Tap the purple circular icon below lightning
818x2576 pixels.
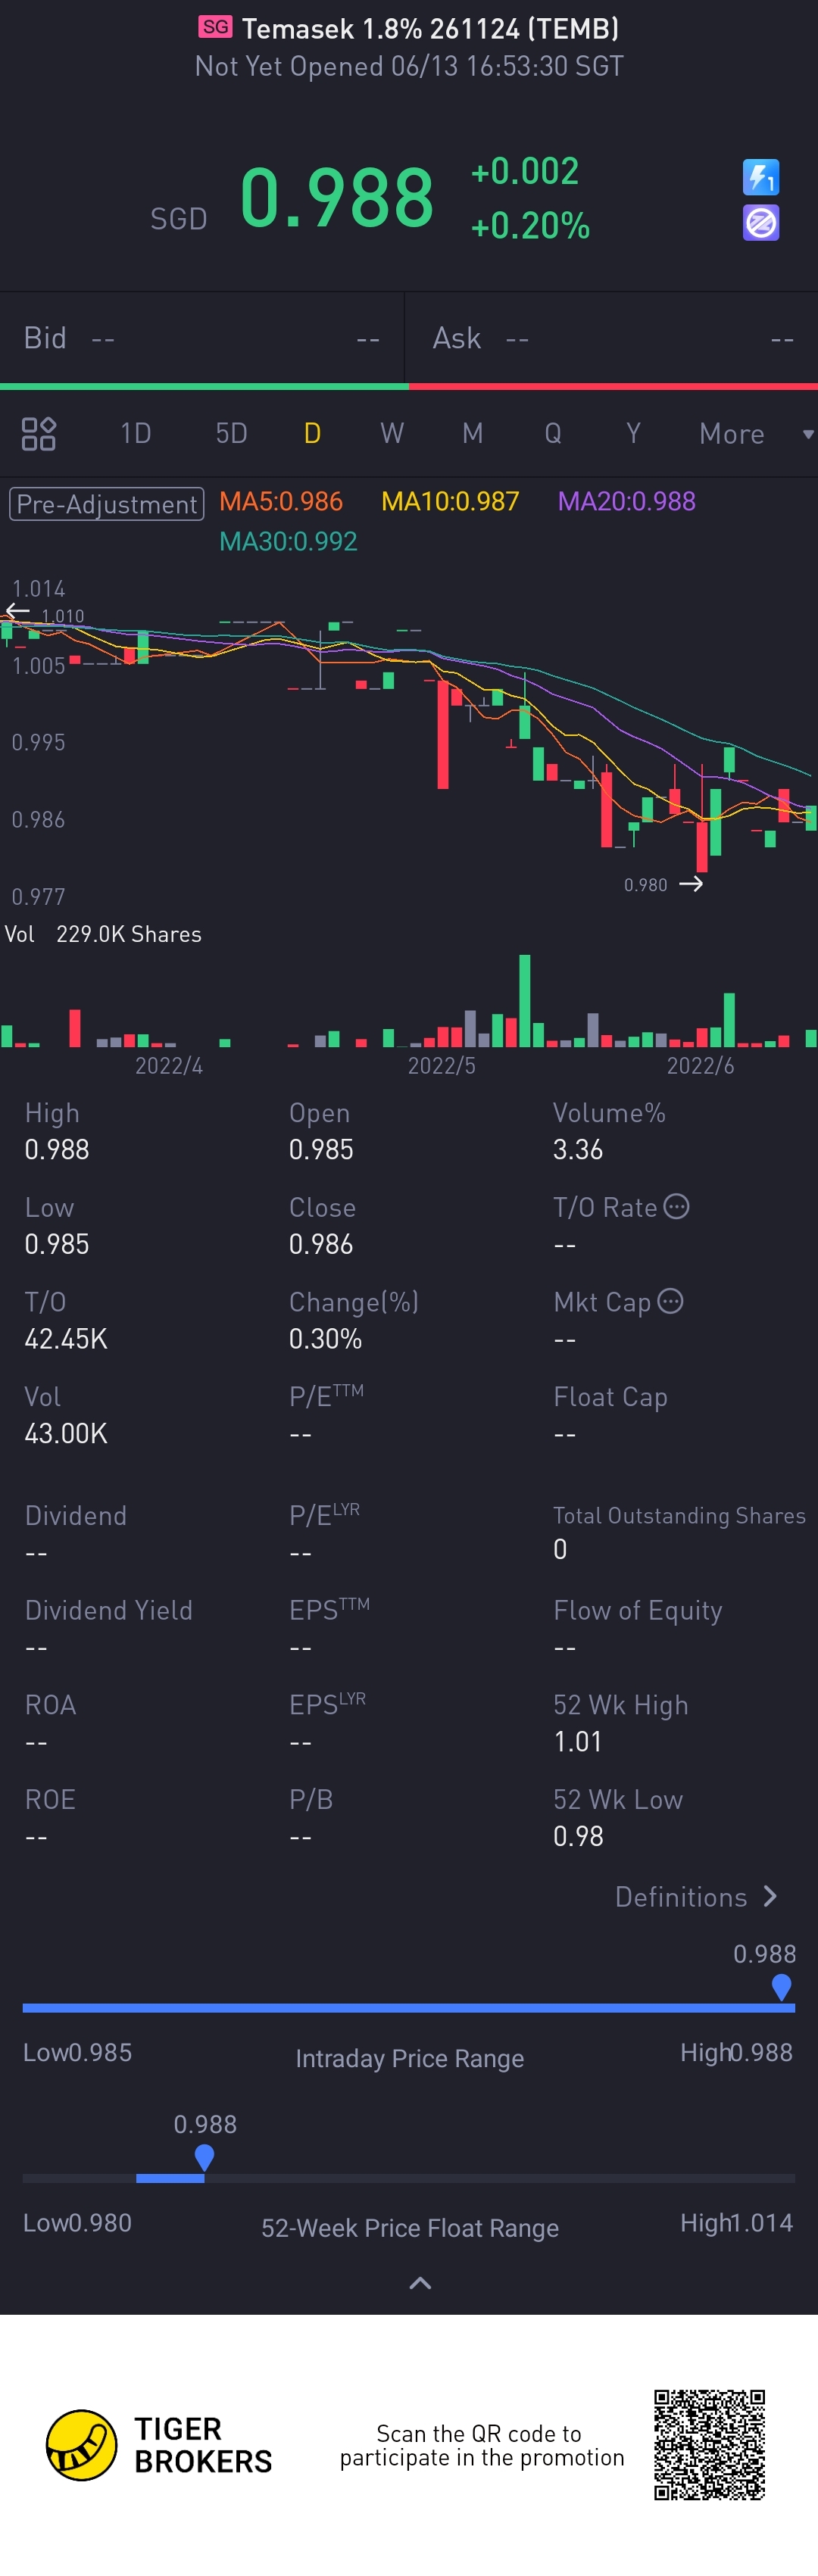tap(761, 223)
